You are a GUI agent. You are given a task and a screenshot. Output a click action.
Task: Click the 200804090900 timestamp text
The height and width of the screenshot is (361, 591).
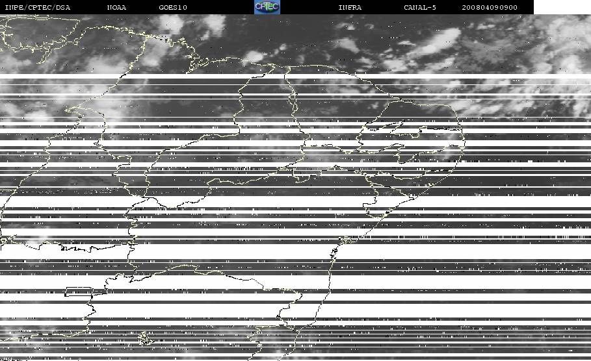coord(490,7)
